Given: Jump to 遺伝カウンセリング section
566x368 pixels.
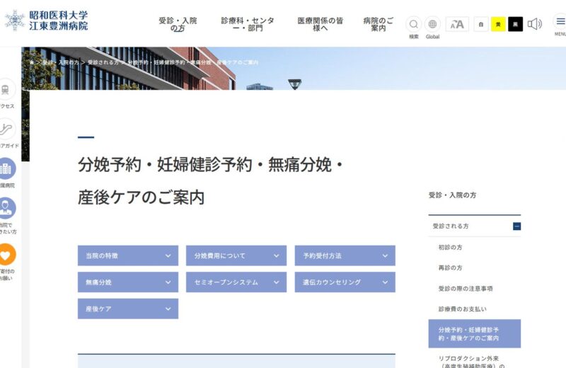Looking at the screenshot, I should coord(345,282).
